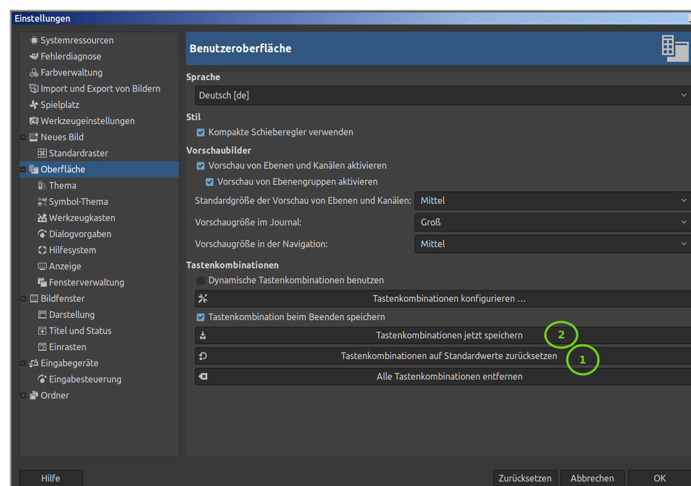Click the Werkzeugeinstellungen icon
Screen dimensions: 691x486
[34, 121]
